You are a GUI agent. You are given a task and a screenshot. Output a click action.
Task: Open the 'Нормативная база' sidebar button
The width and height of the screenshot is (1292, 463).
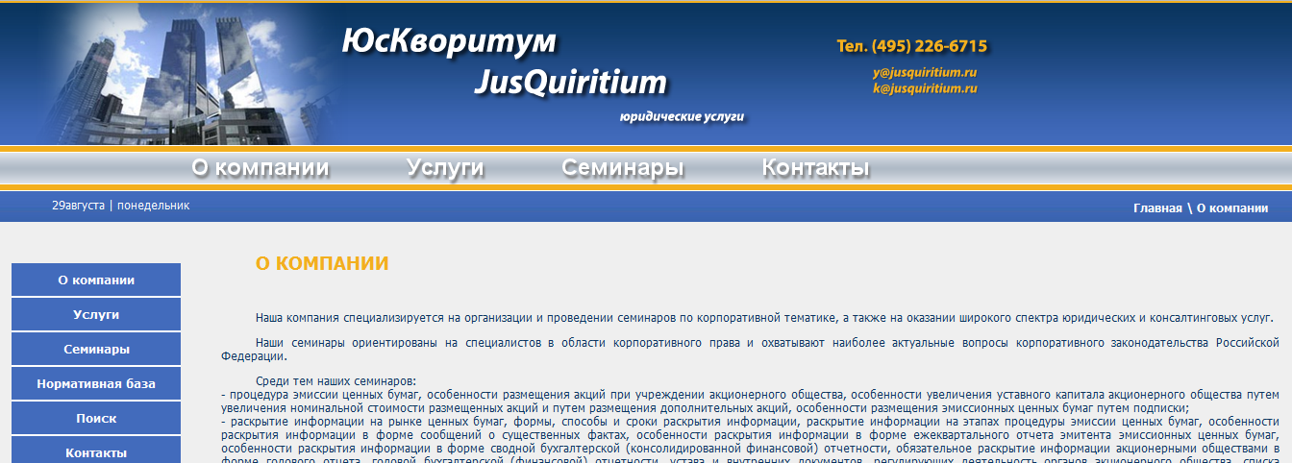click(96, 383)
